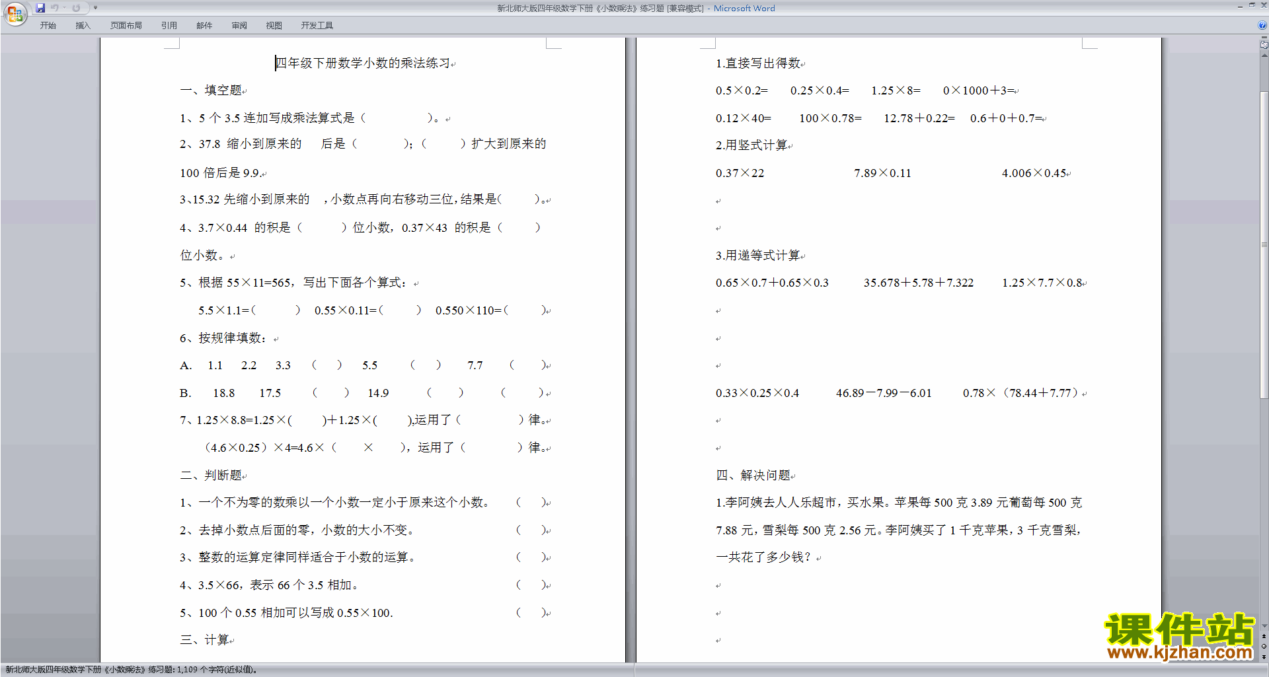Viewport: 1269px width, 677px height.
Task: Click the Redo arrow icon
Action: tap(76, 8)
